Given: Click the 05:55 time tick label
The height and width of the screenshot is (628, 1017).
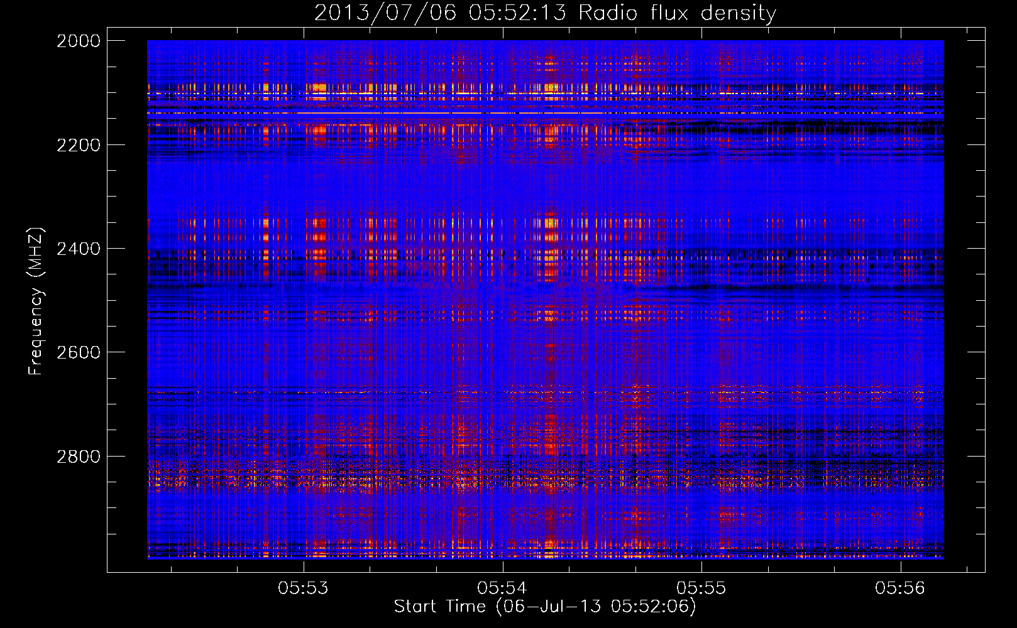Looking at the screenshot, I should pyautogui.click(x=701, y=588).
